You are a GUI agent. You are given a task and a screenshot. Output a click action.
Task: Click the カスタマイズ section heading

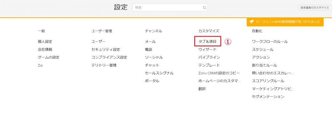click(208, 31)
